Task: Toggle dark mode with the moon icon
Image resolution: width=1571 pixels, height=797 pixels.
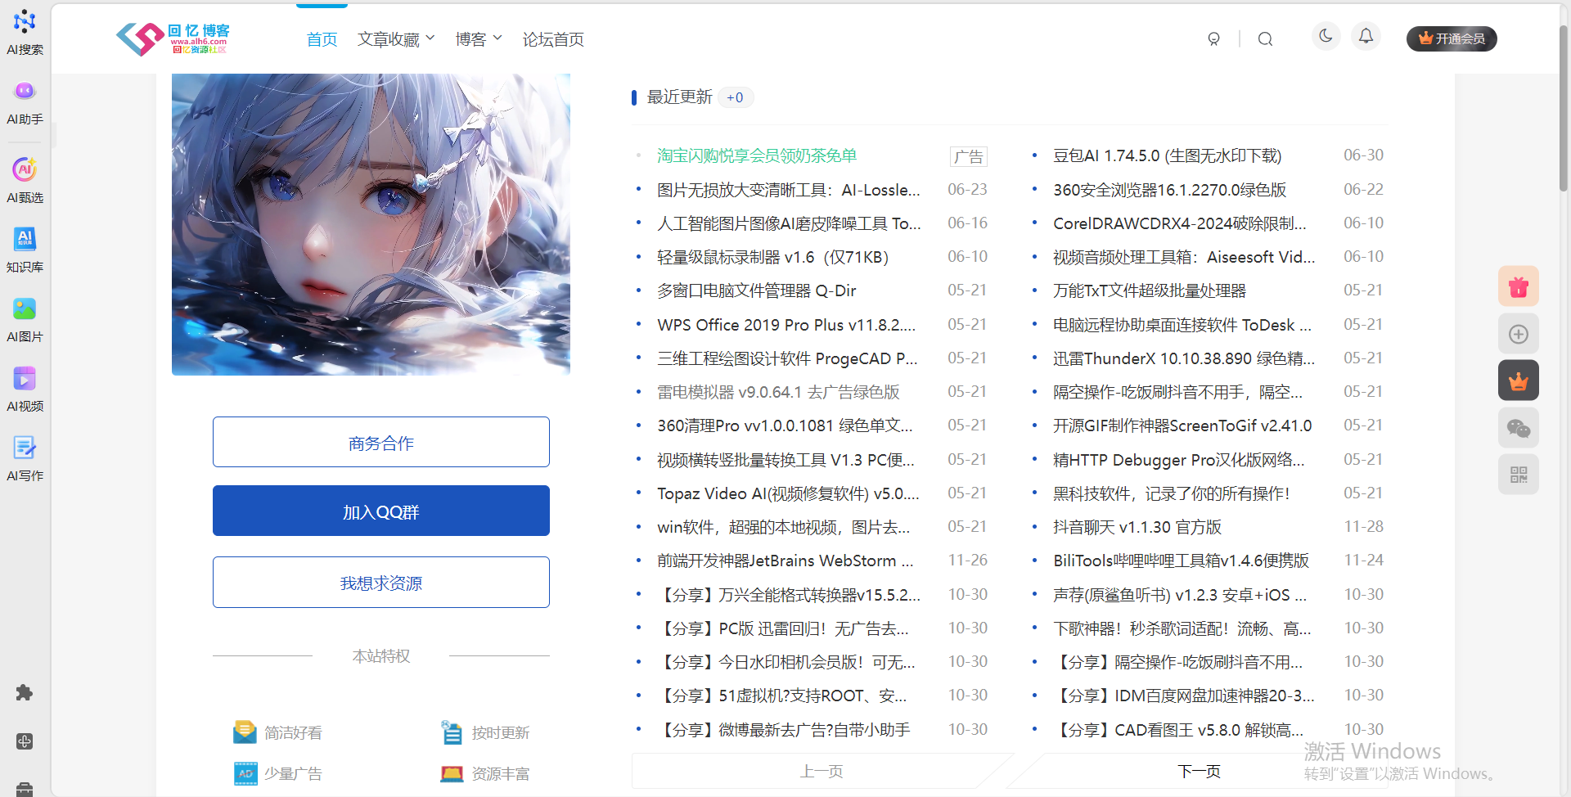Action: (x=1326, y=36)
